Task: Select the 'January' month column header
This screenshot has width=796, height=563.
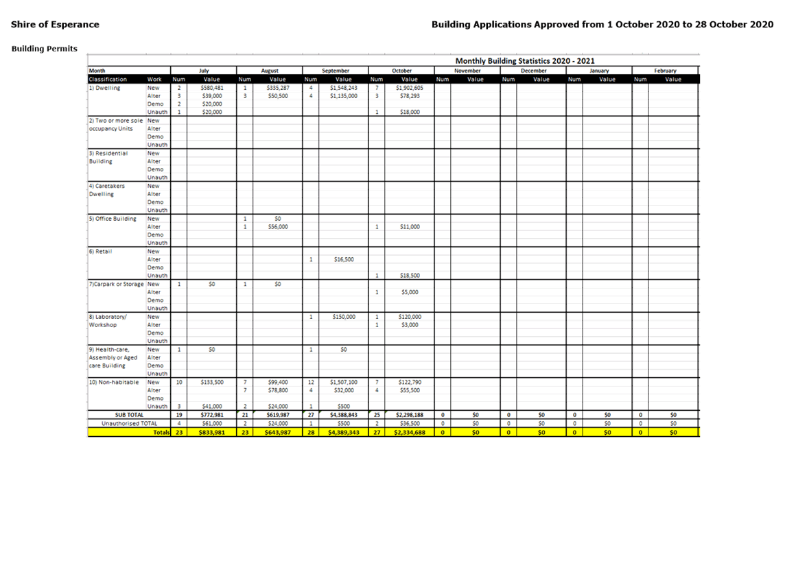Action: (599, 71)
